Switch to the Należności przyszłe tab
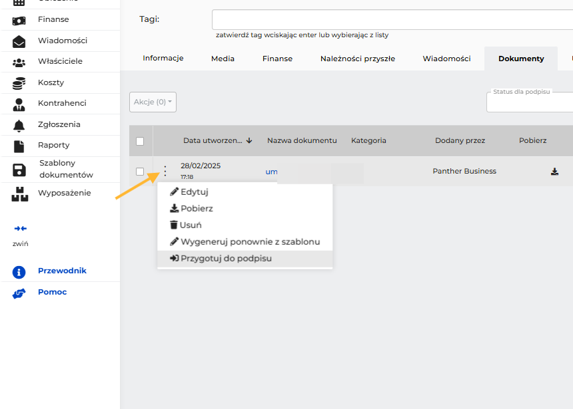 358,59
